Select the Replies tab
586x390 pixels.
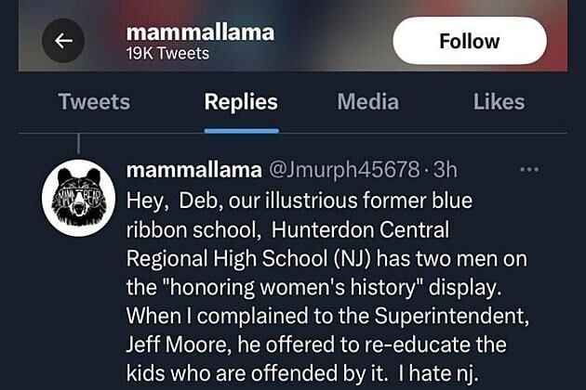(241, 102)
